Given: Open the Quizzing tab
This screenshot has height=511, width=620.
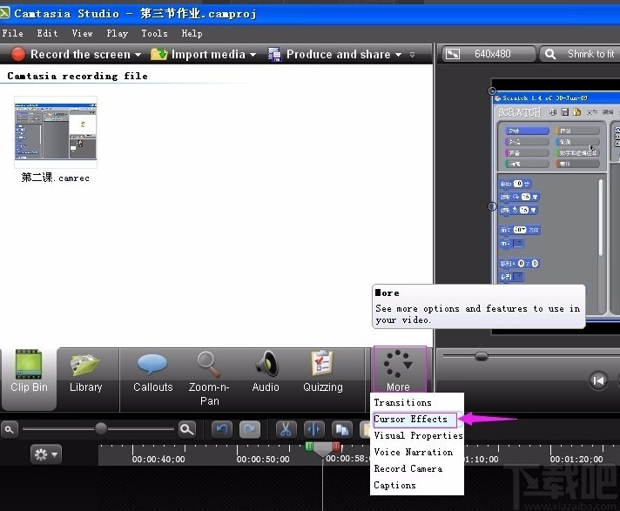Looking at the screenshot, I should point(323,373).
